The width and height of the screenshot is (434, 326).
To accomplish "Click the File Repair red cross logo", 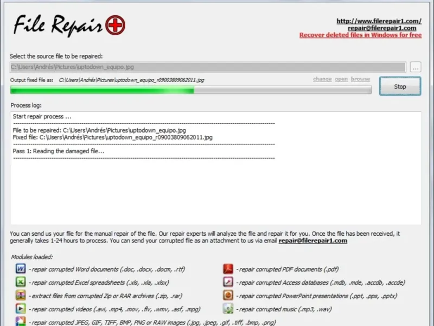I will point(115,25).
